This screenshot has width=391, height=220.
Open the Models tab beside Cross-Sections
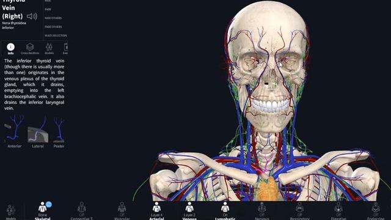pyautogui.click(x=49, y=49)
